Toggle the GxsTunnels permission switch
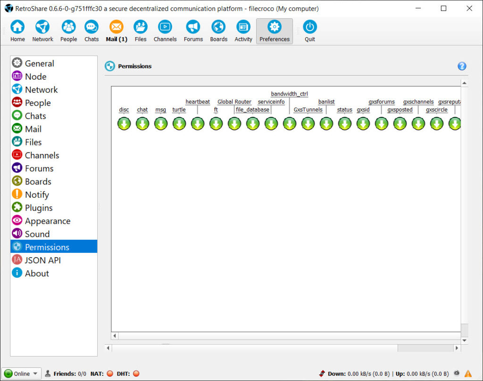The width and height of the screenshot is (483, 381). coord(308,123)
